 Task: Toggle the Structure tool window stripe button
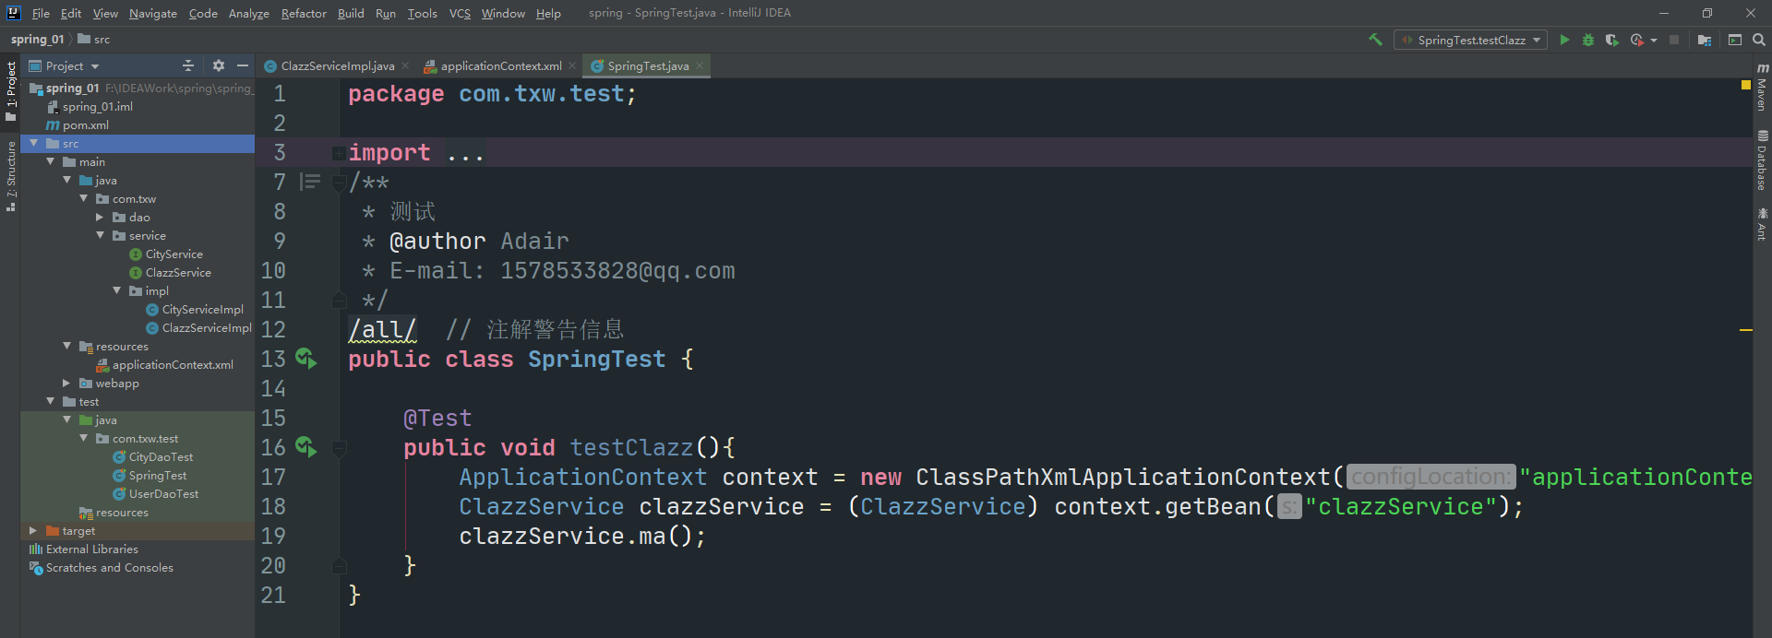(10, 176)
